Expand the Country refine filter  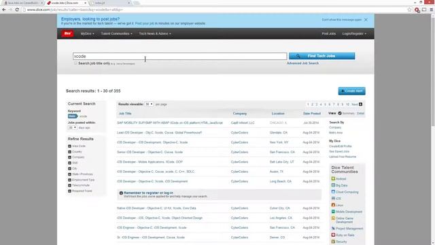(69, 152)
